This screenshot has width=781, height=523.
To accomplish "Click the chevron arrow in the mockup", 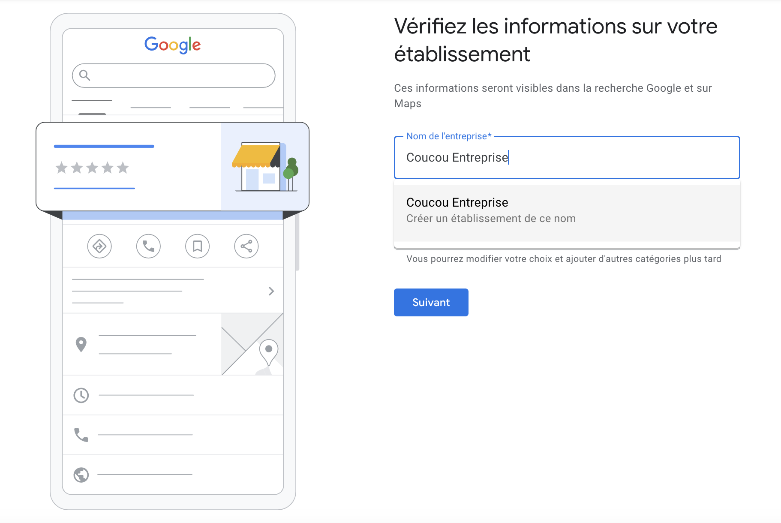I will (x=271, y=291).
